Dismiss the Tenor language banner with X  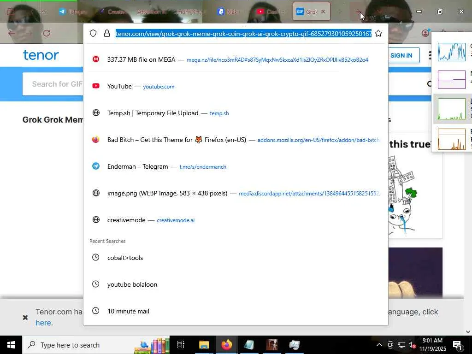(25, 317)
